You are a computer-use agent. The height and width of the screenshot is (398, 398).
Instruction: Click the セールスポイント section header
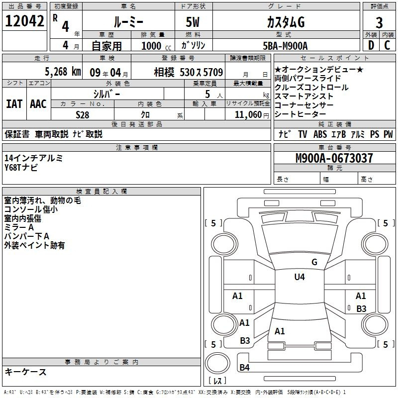pyautogui.click(x=334, y=58)
